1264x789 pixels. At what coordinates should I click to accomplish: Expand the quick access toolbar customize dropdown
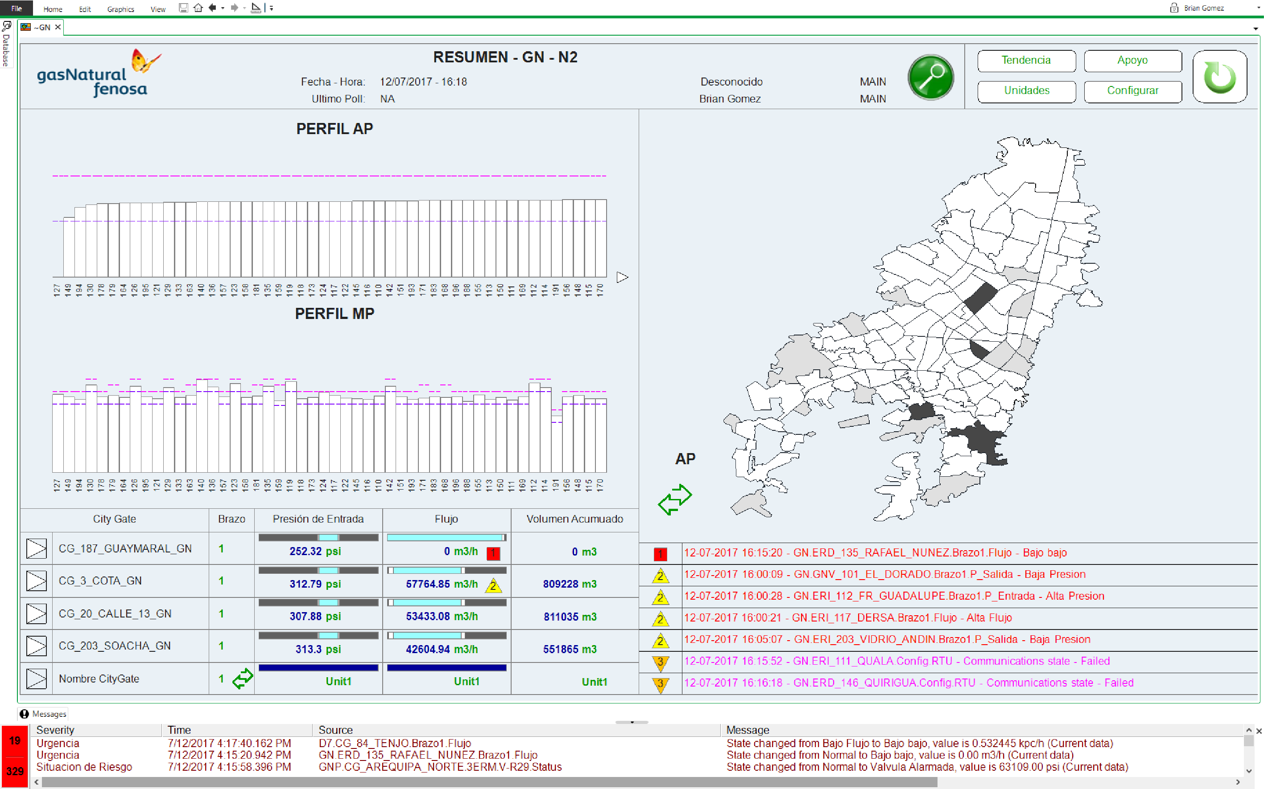pos(272,8)
